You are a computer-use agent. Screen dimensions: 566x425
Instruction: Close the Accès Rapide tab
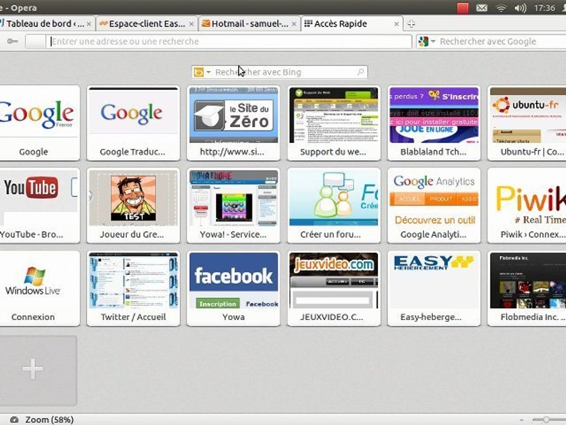(396, 24)
